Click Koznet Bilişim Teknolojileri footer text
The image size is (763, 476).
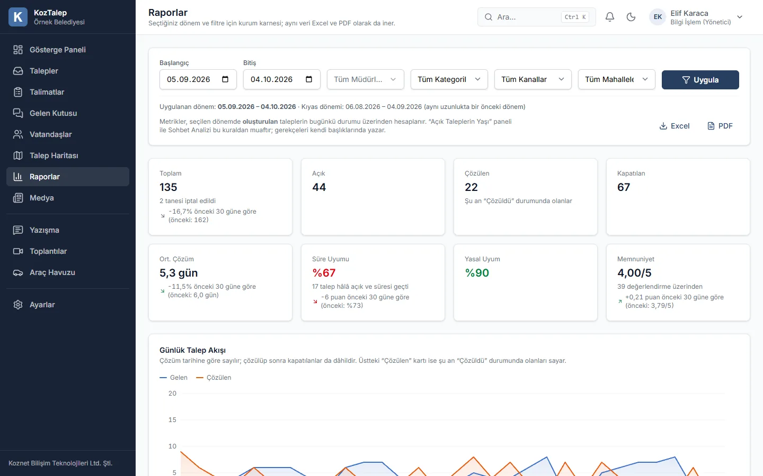60,463
